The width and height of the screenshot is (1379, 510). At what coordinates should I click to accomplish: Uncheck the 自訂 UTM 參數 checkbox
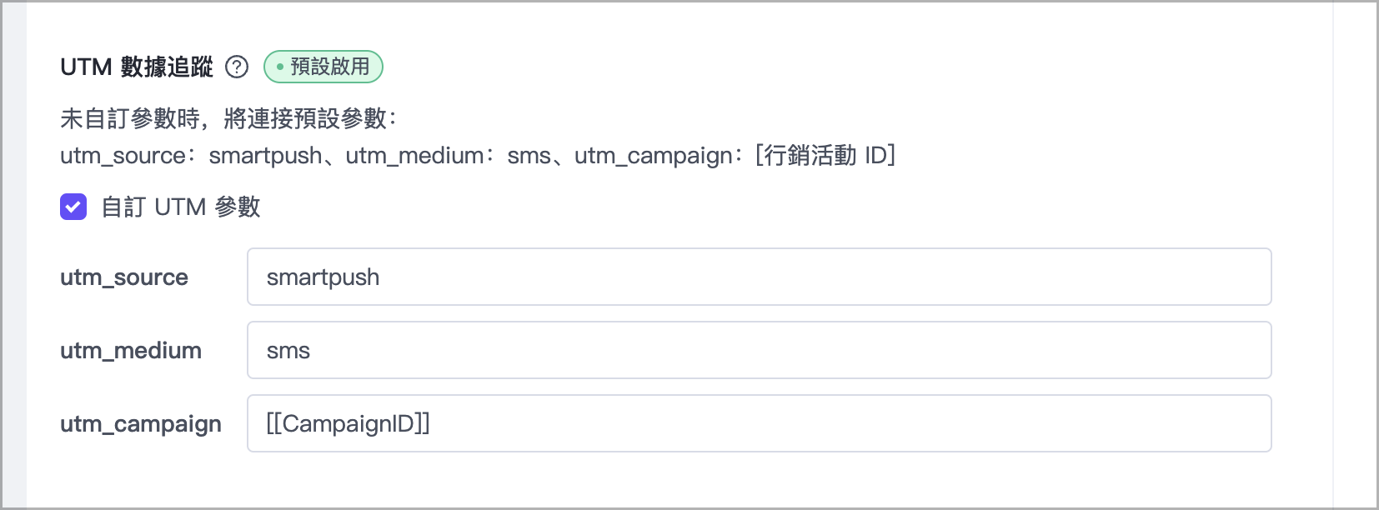coord(73,207)
